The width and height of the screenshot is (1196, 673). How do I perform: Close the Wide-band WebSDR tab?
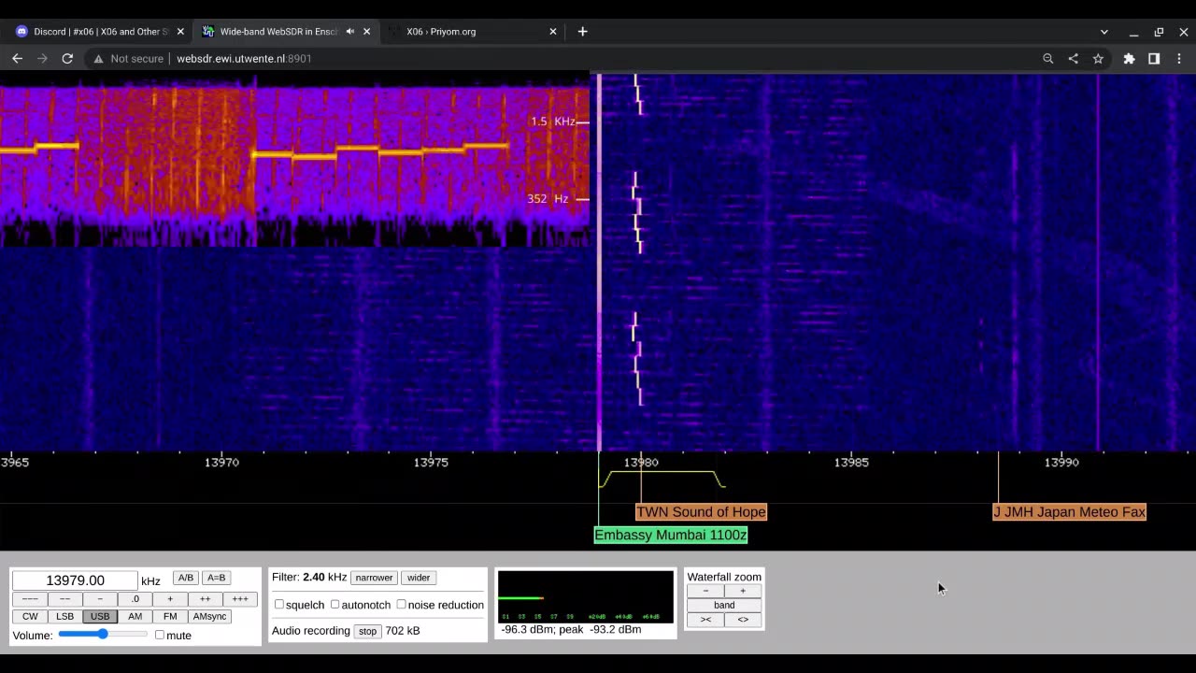point(366,31)
